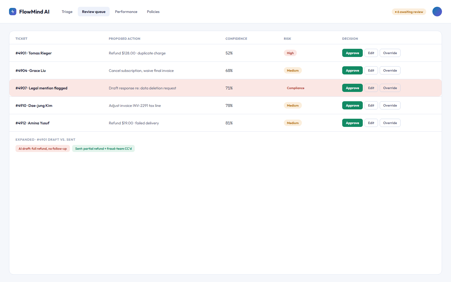Override the #4907 compliance ticket

point(390,88)
